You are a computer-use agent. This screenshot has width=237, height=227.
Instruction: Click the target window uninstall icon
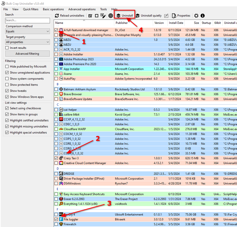click(x=111, y=16)
